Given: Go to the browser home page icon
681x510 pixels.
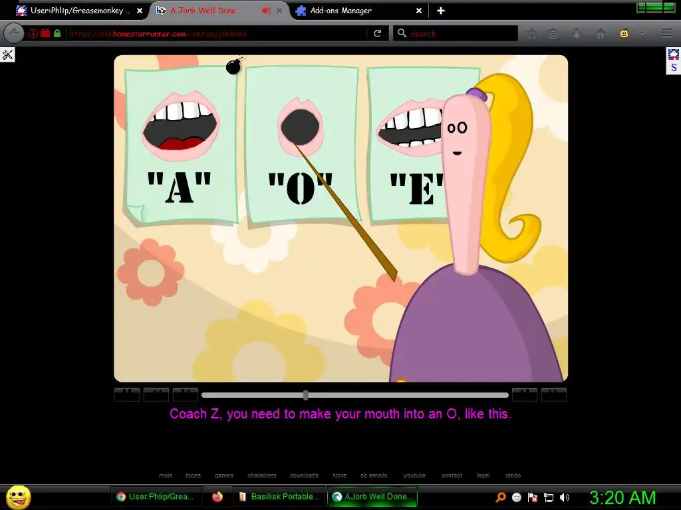Looking at the screenshot, I should [601, 33].
